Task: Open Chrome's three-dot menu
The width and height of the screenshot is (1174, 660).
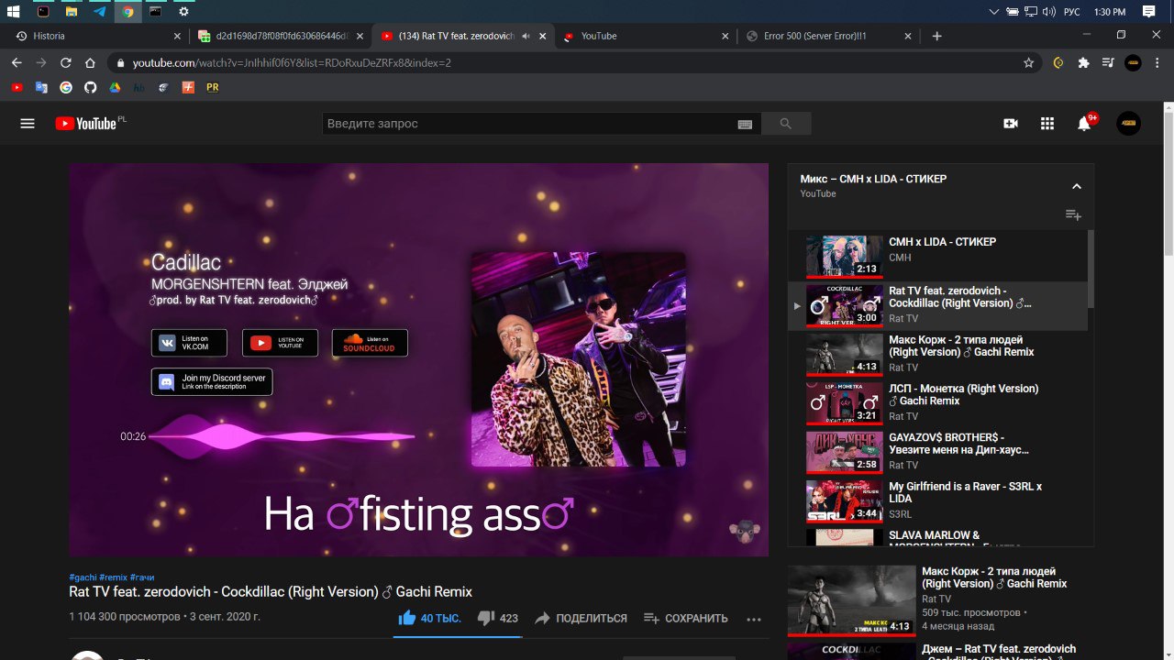Action: coord(1158,63)
